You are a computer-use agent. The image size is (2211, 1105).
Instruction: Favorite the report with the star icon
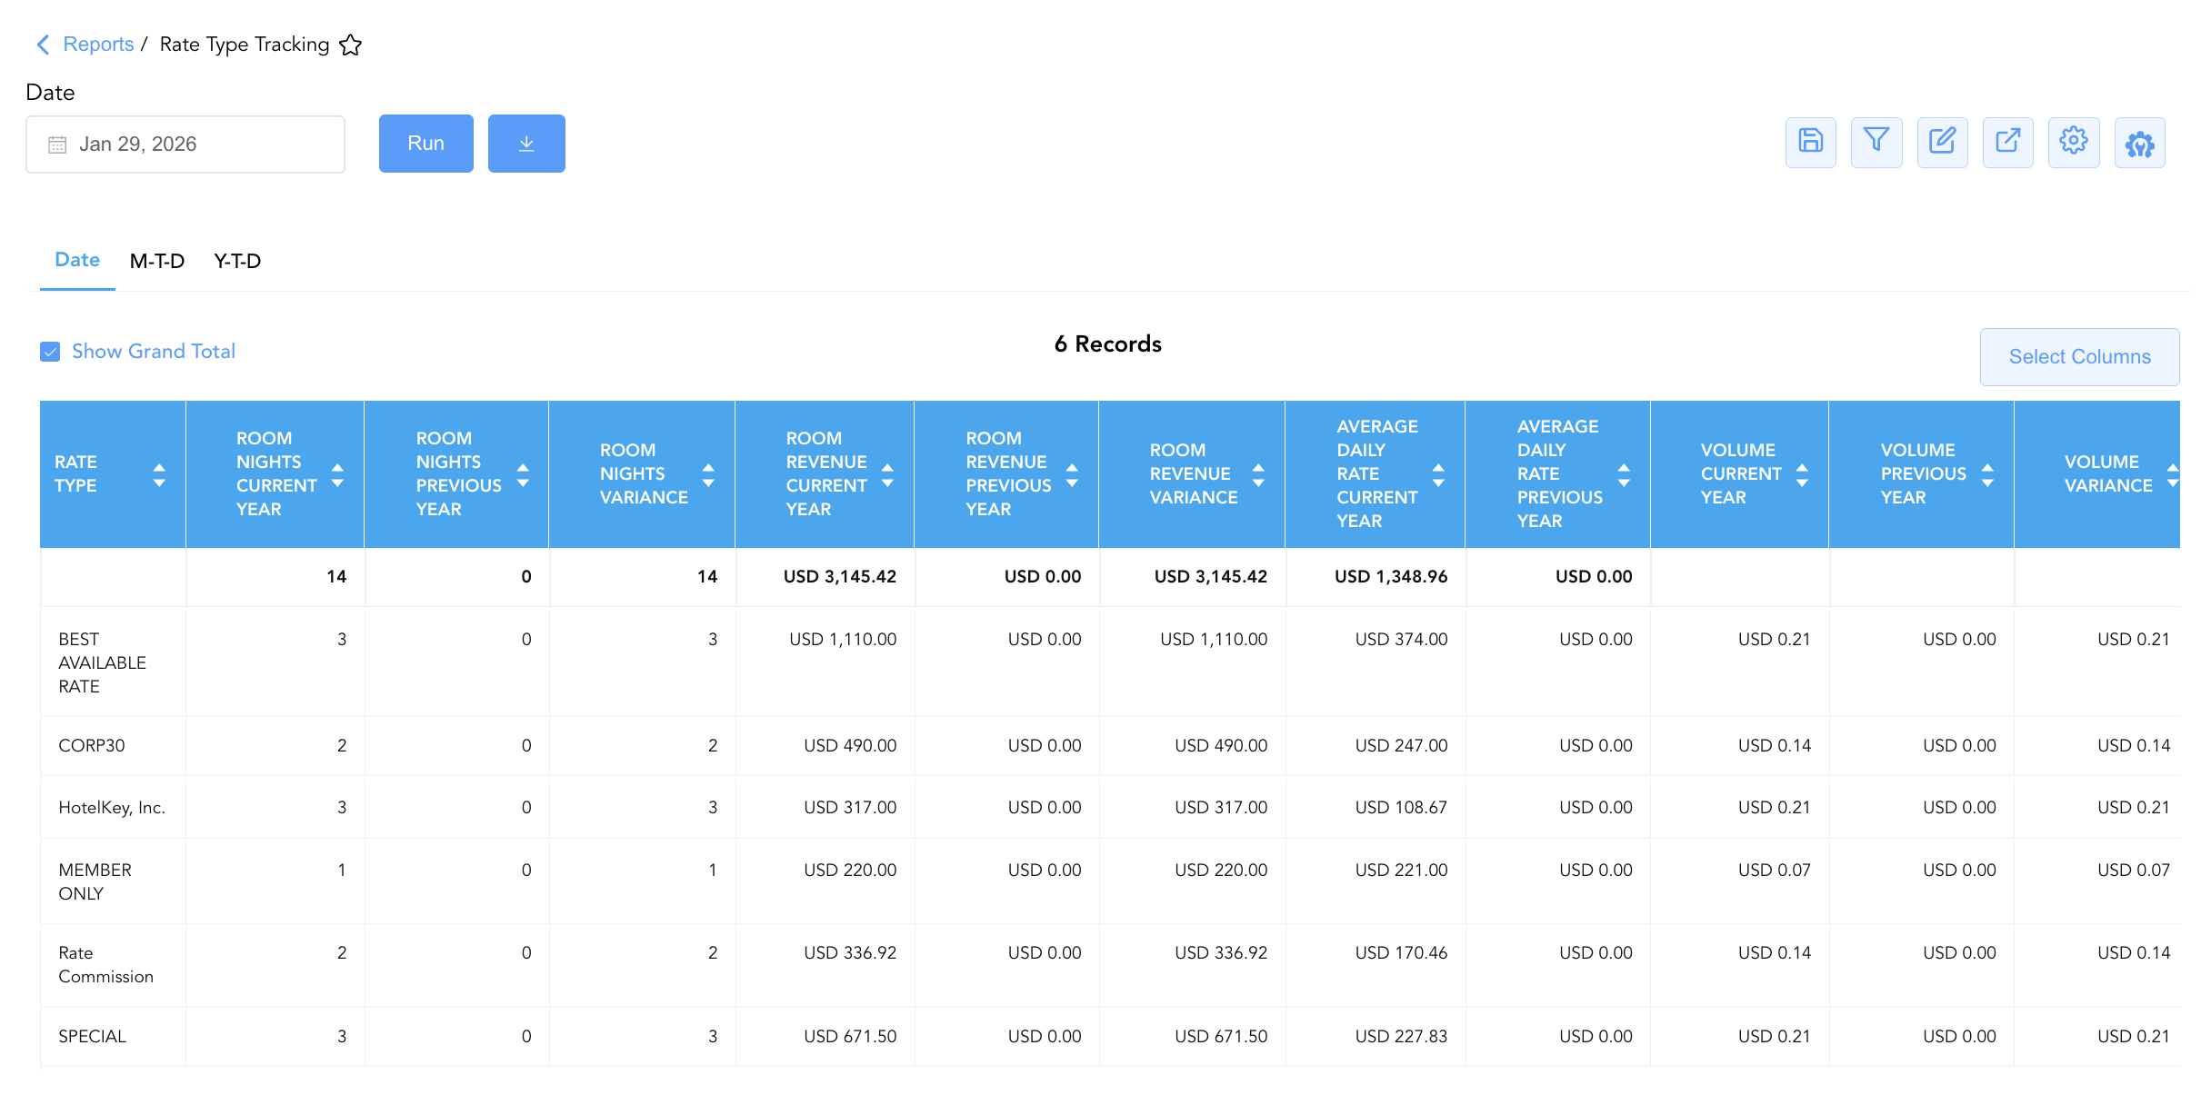click(x=351, y=45)
